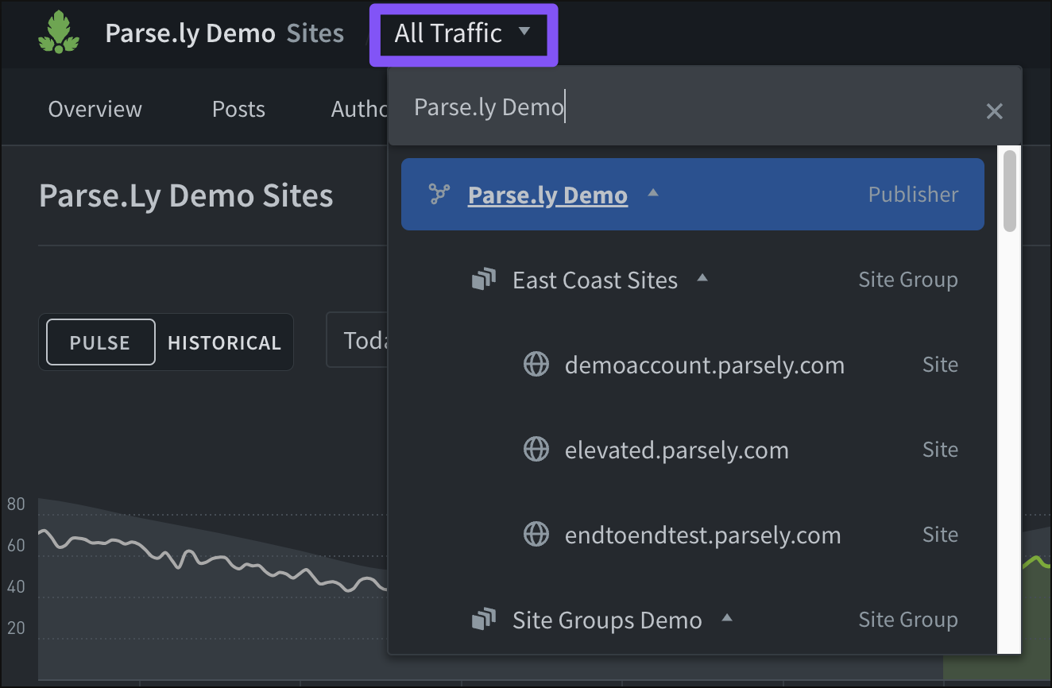Switch to HISTORICAL view
The image size is (1052, 688).
[x=225, y=342]
